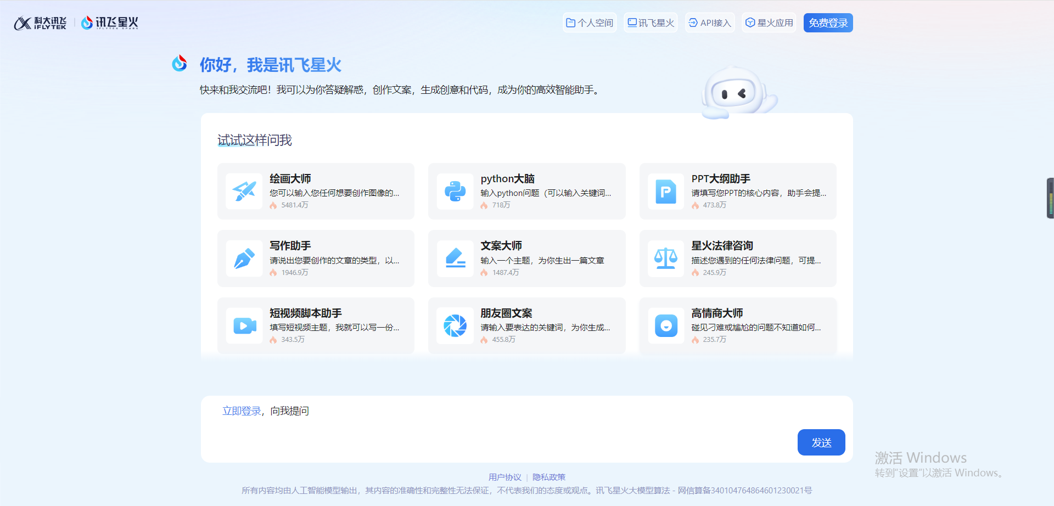Screen dimensions: 1054x506
Task: Open the 朋友圈文案 aperture icon
Action: pyautogui.click(x=455, y=325)
